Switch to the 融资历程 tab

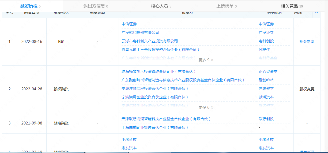[30, 6]
